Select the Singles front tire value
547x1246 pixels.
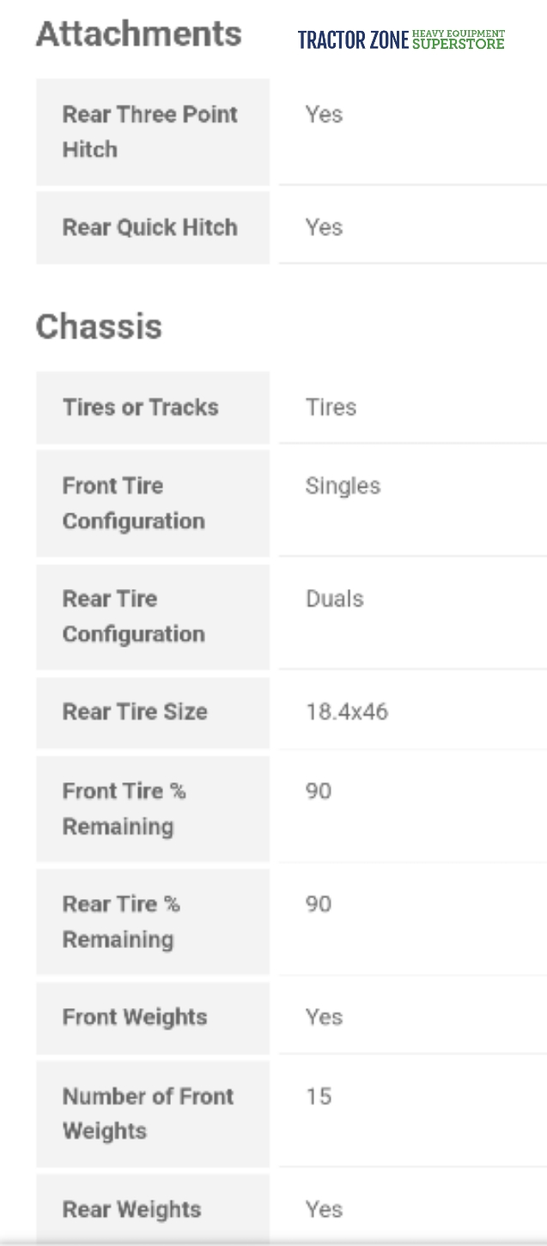[343, 486]
